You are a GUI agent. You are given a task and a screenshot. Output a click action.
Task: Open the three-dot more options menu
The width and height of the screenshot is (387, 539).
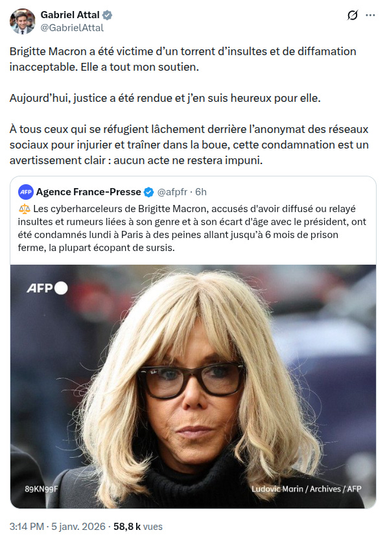[x=370, y=15]
